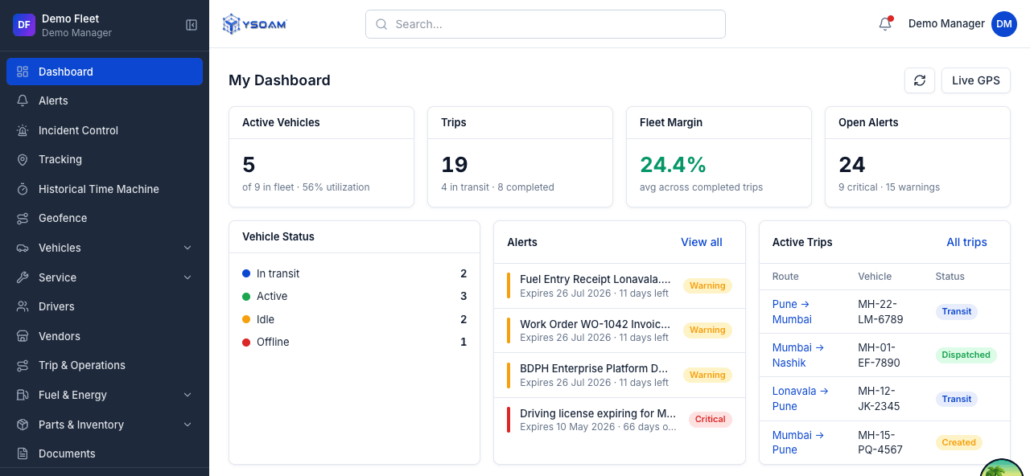Image resolution: width=1030 pixels, height=476 pixels.
Task: Click the Idle status row
Action: click(354, 319)
